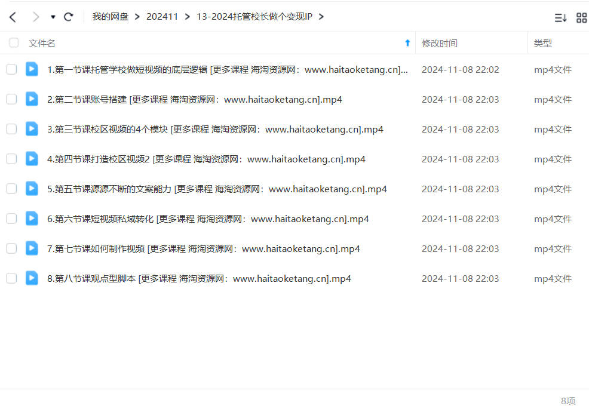Screen dimensions: 589x409
Task: Select 13-2024托管校长做个变现IP breadcrumb
Action: pyautogui.click(x=254, y=17)
